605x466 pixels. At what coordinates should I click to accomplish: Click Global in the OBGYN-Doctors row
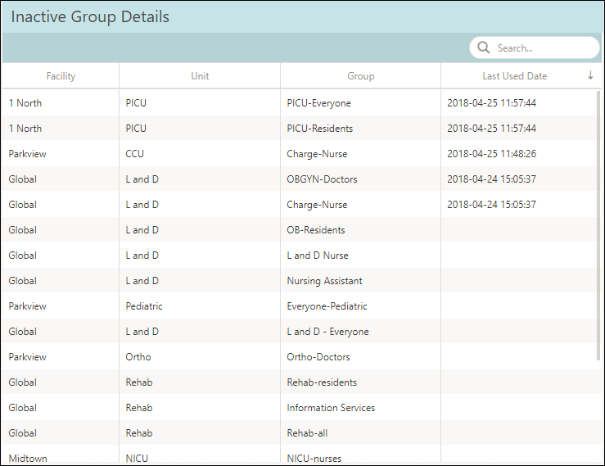pos(22,179)
